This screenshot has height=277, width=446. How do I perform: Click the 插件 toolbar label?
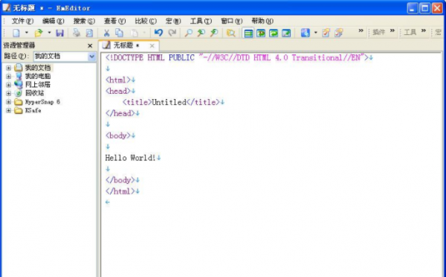tap(378, 32)
